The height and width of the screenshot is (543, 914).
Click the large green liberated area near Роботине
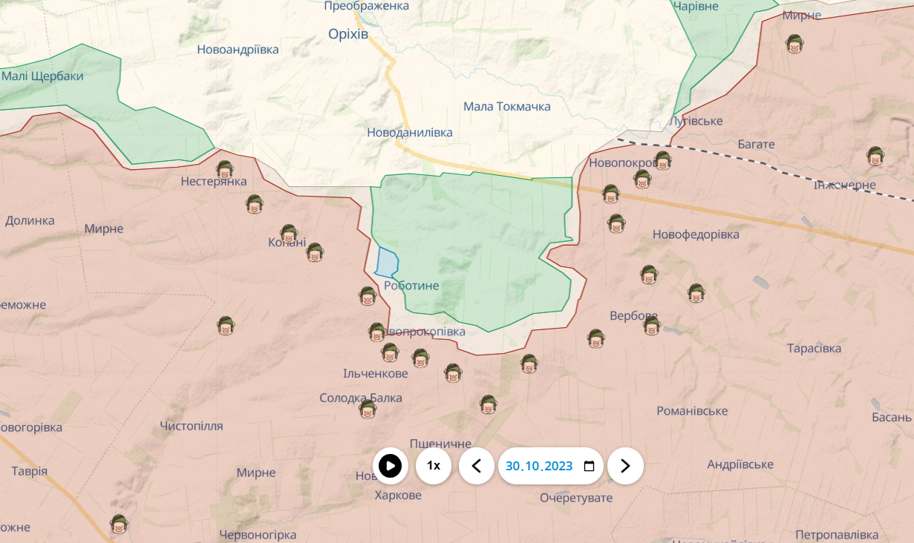click(x=475, y=237)
